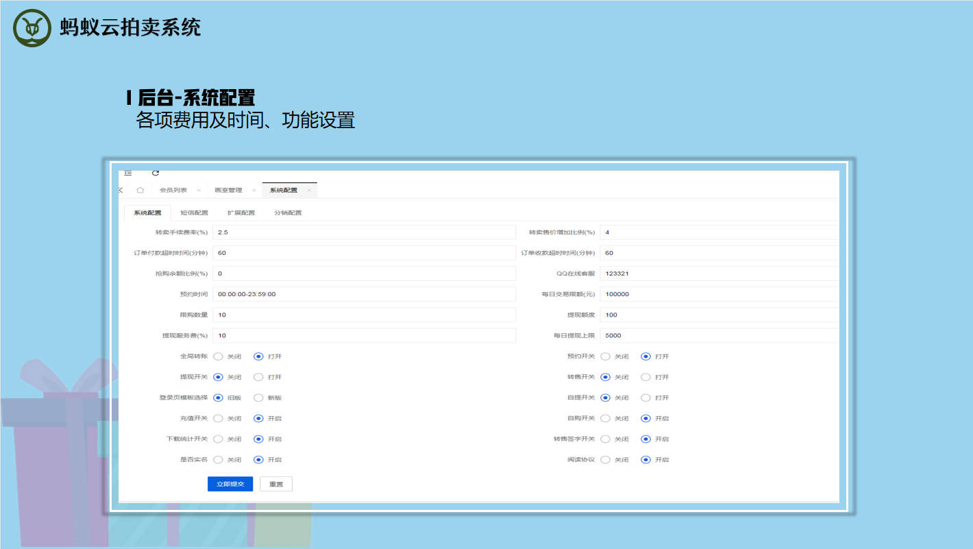Screen dimensions: 973x549
Task: Enable 提现开关 by selecting 打开
Action: (258, 377)
